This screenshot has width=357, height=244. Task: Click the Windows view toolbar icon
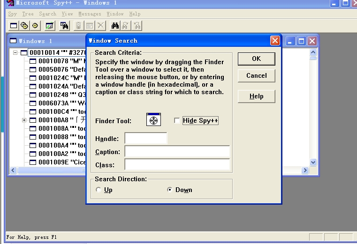(14, 26)
